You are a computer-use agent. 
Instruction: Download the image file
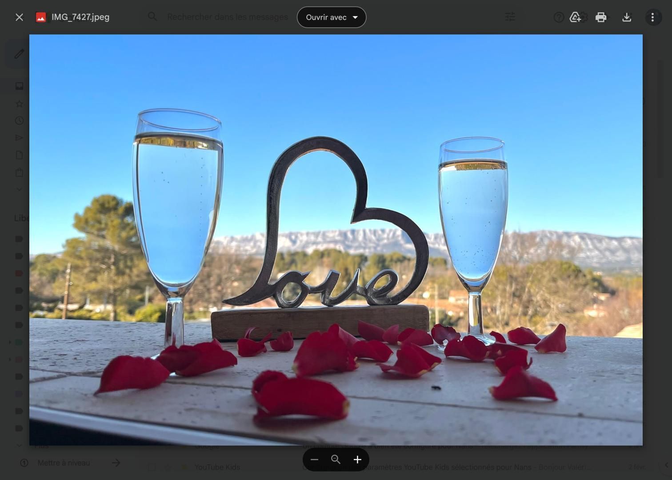click(627, 17)
